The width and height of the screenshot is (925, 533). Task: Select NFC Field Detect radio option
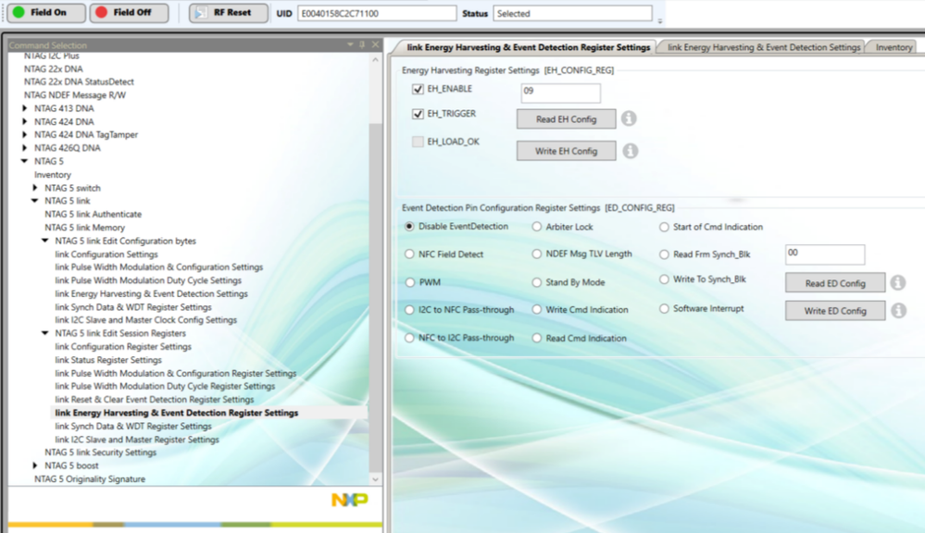pos(409,254)
